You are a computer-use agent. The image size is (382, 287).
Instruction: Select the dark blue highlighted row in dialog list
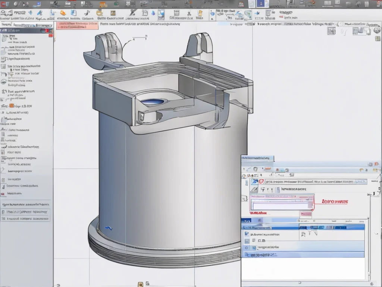(303, 227)
